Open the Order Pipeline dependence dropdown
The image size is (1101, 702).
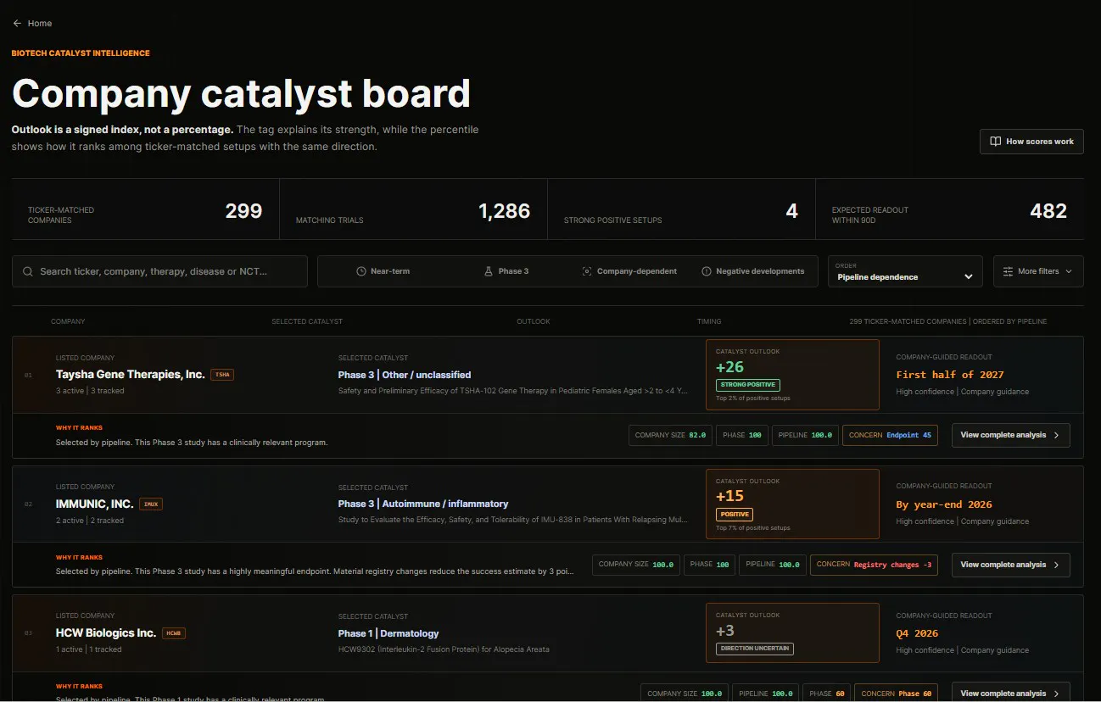pyautogui.click(x=905, y=272)
